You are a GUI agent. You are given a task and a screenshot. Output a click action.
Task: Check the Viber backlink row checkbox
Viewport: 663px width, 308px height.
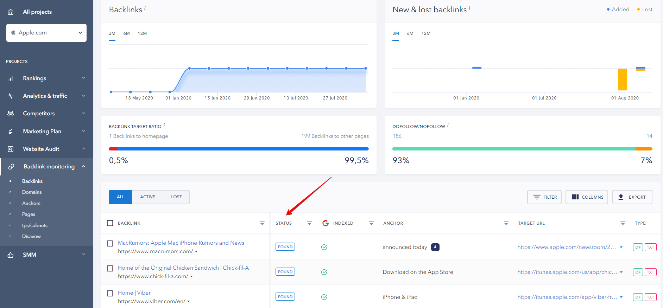(110, 294)
